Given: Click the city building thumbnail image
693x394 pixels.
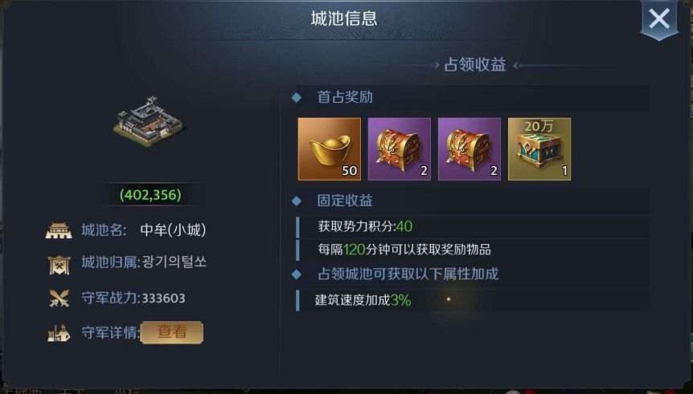Looking at the screenshot, I should (x=150, y=120).
